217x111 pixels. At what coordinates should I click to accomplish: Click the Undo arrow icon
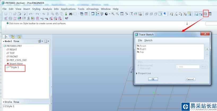31,14
